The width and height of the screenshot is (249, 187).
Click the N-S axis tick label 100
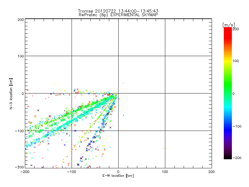20,56
